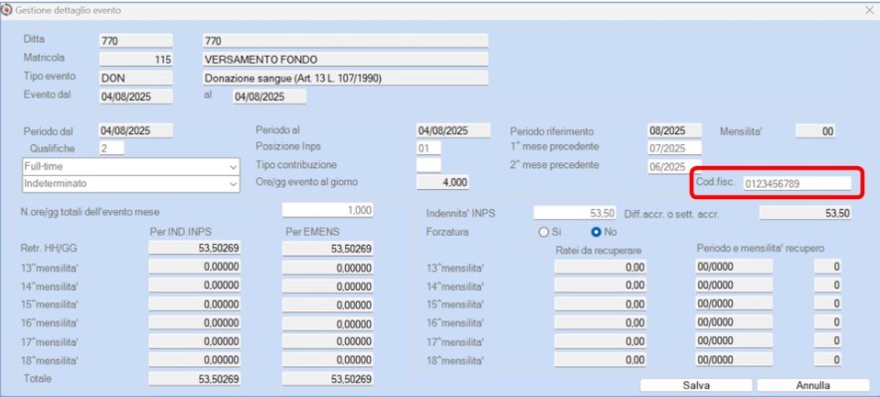Click the Tipo evento field DON
This screenshot has height=397, width=880.
(x=136, y=78)
